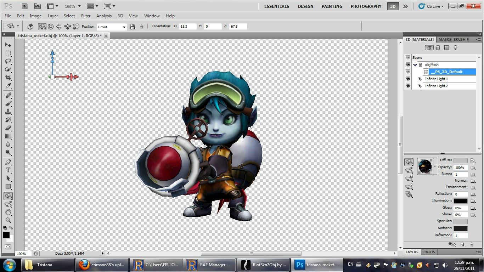Viewport: 484px width, 272px height.
Task: Toggle visibility of __PS_3D_Default material
Action: pyautogui.click(x=408, y=72)
